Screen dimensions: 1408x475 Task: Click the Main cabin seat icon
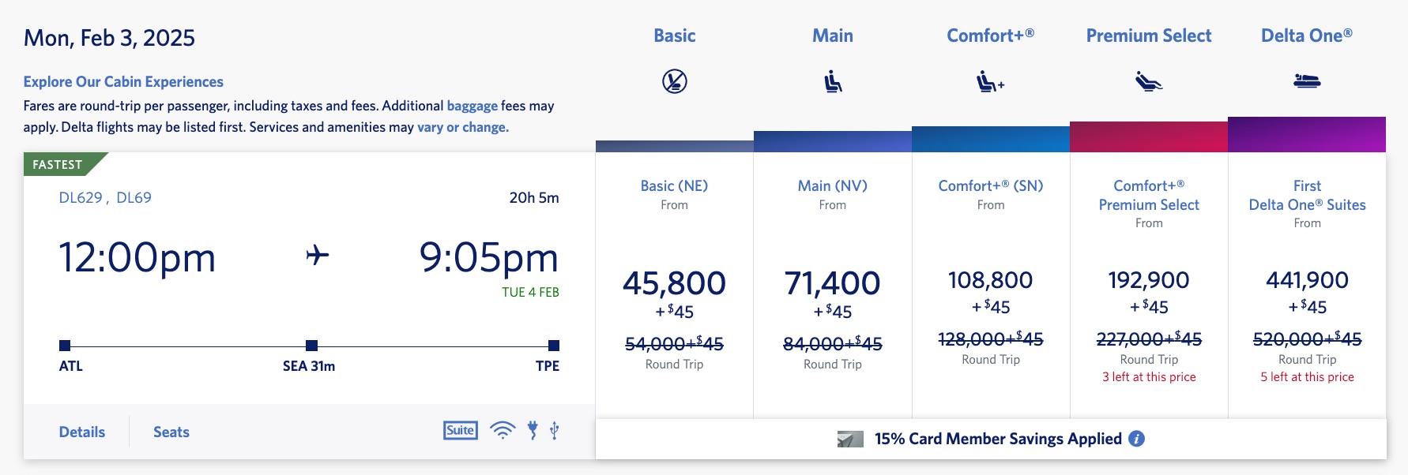[x=833, y=81]
